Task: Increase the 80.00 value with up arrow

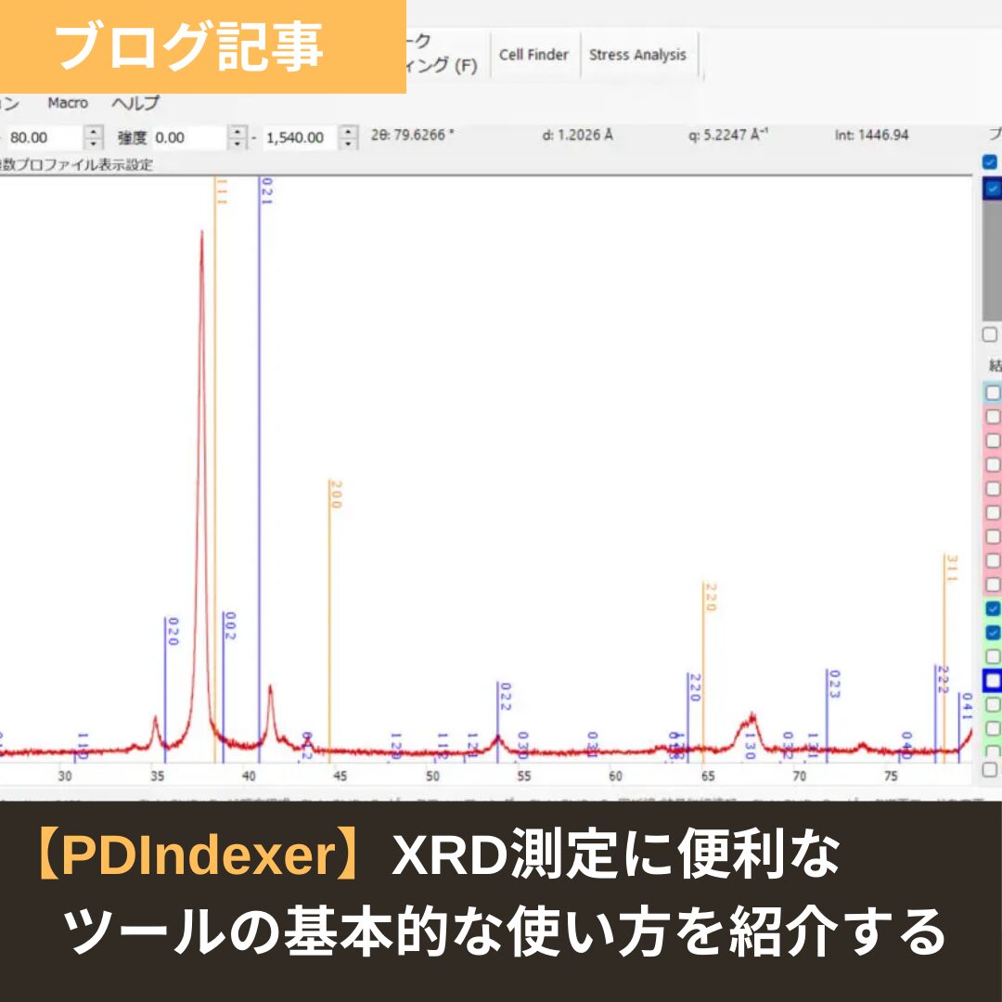Action: [94, 132]
